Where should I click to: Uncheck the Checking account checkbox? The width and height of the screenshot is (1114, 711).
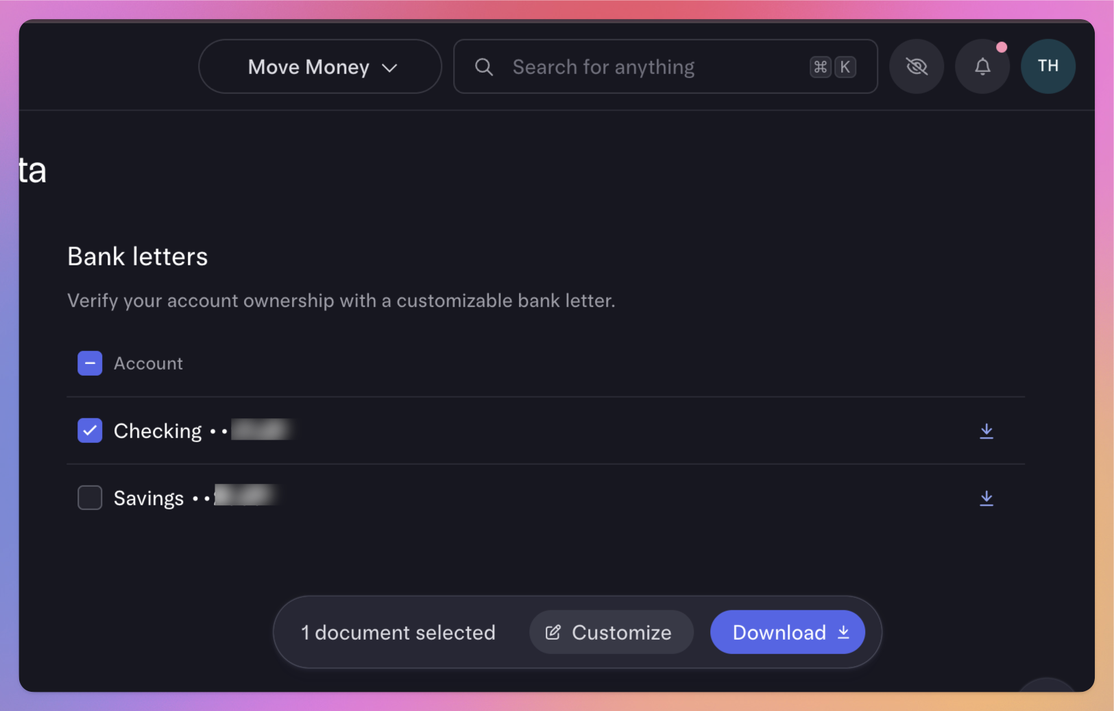click(x=90, y=431)
